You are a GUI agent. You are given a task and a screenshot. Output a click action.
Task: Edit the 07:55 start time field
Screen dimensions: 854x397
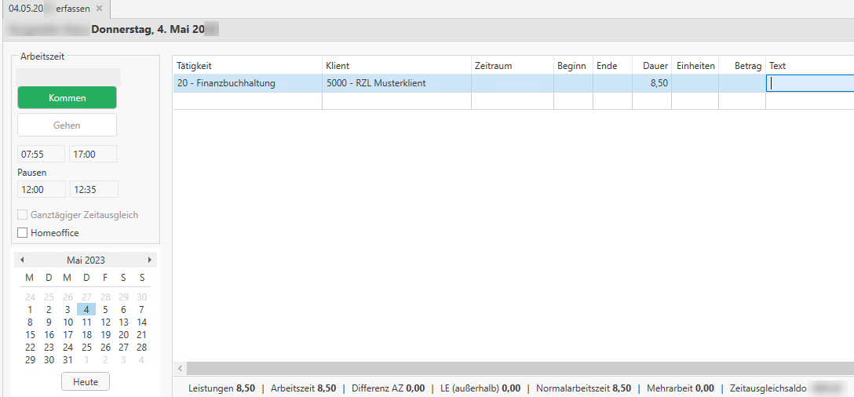41,155
